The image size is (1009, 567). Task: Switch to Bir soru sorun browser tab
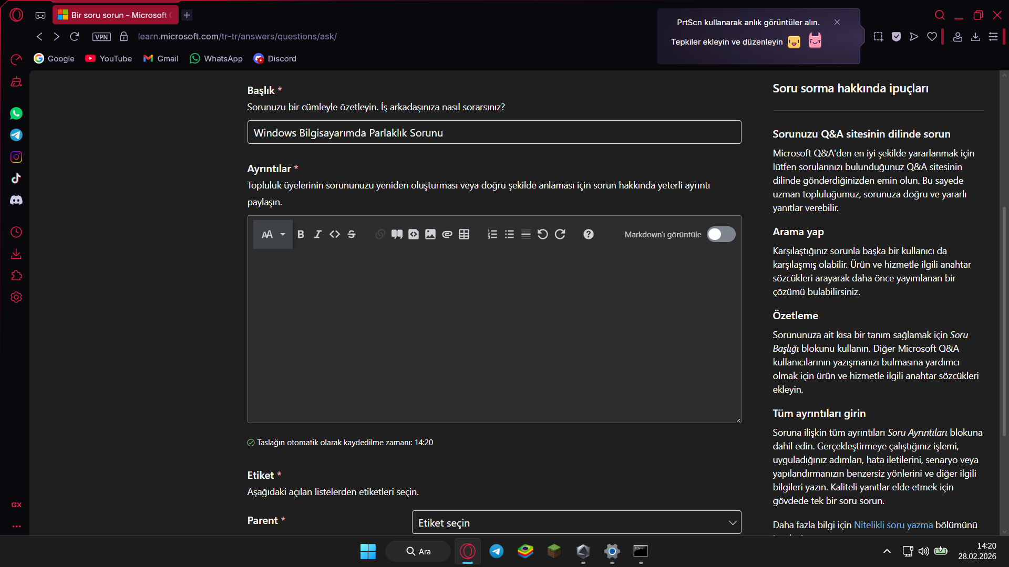[116, 15]
